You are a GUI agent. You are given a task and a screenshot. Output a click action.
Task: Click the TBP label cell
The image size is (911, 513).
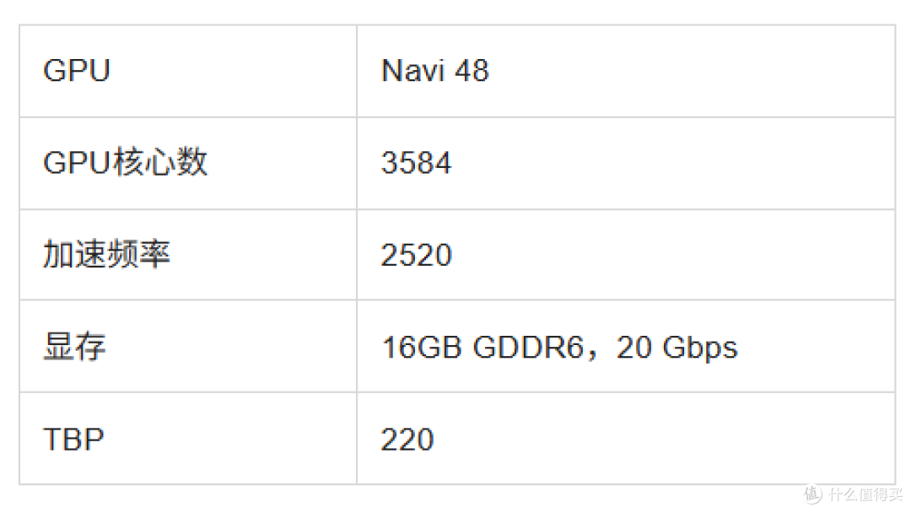[188, 439]
